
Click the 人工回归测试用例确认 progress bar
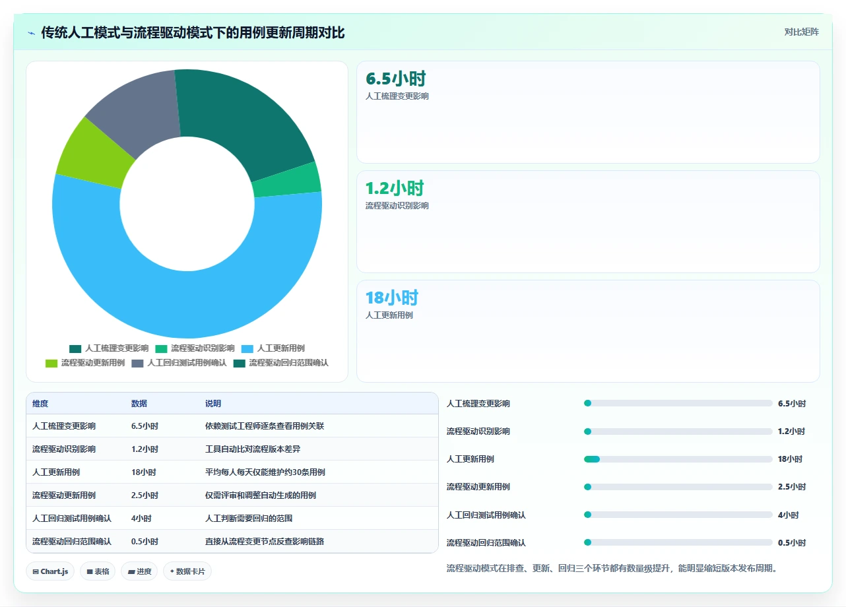tap(678, 515)
